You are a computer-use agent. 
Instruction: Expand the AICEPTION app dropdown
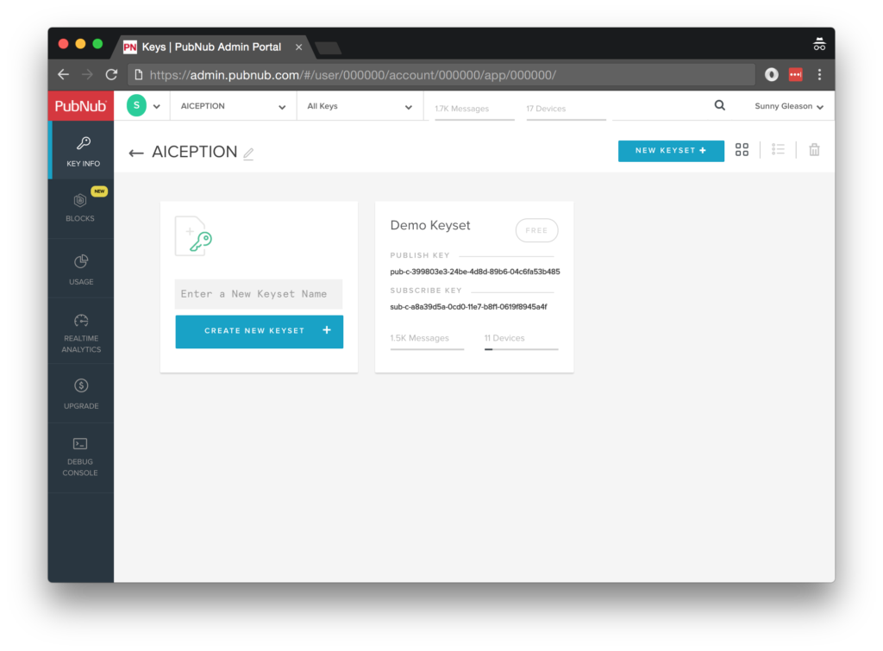(233, 107)
